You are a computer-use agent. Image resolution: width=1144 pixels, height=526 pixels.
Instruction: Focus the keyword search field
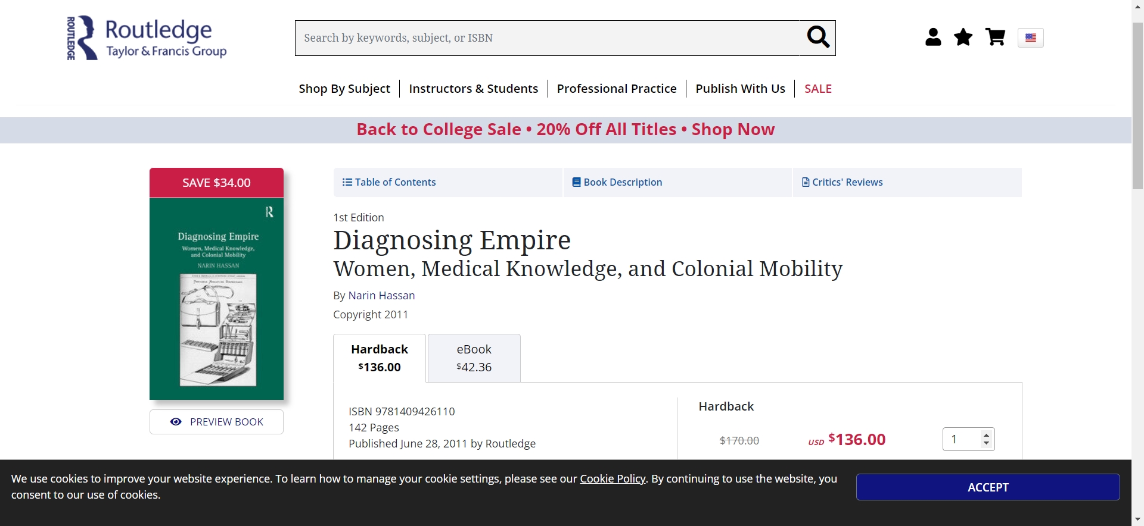547,38
